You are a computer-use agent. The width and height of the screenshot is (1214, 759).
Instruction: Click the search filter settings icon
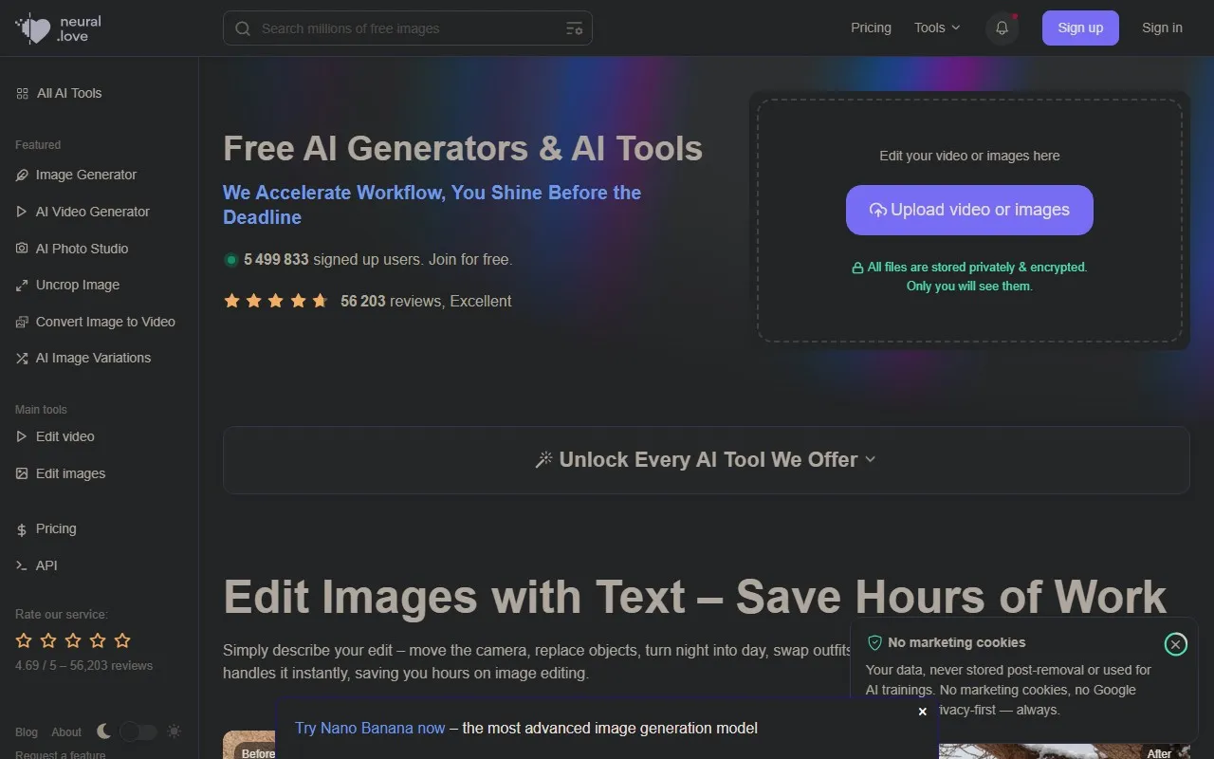574,28
